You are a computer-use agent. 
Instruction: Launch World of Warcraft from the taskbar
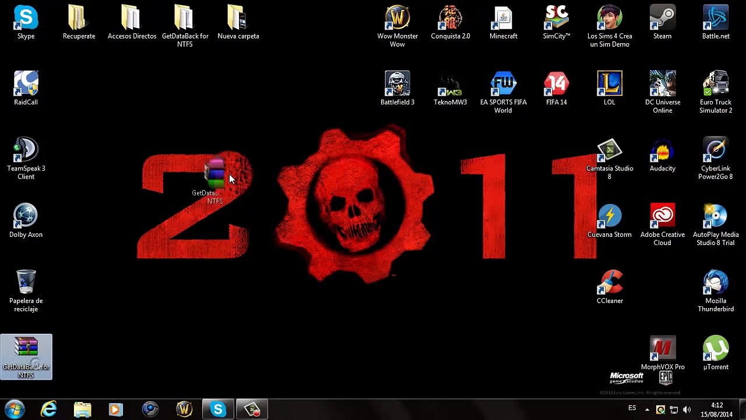(x=184, y=409)
